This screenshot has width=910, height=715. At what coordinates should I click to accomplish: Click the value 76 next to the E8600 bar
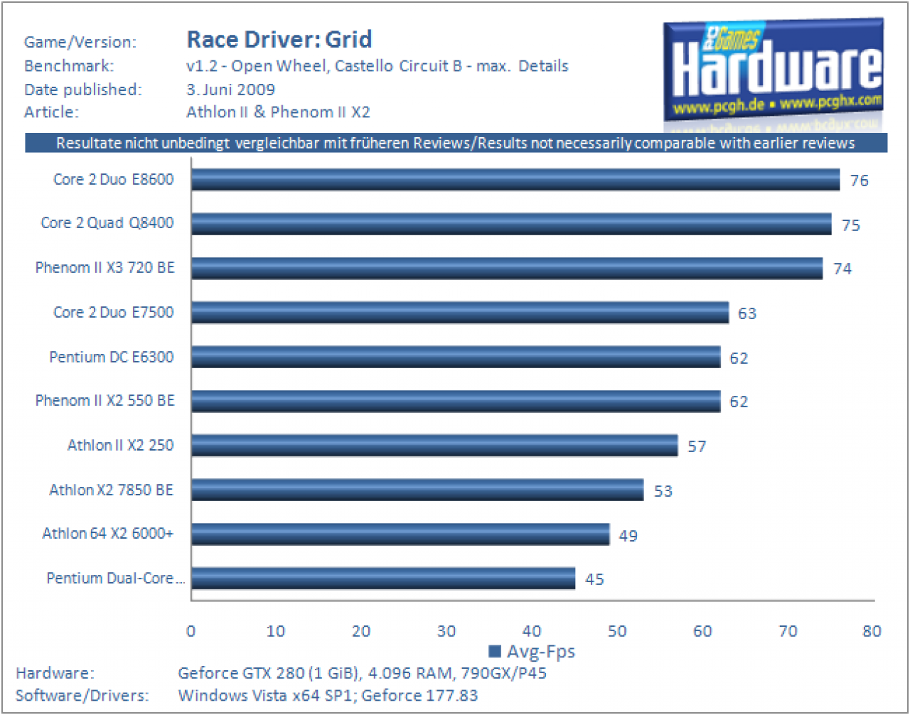pyautogui.click(x=860, y=181)
